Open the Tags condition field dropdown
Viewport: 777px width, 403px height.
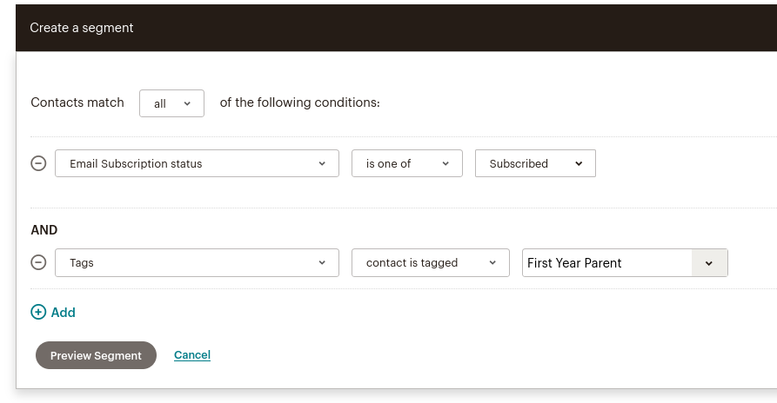click(197, 262)
